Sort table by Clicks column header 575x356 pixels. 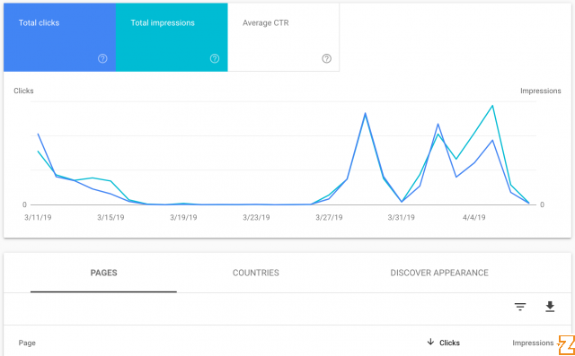point(449,343)
